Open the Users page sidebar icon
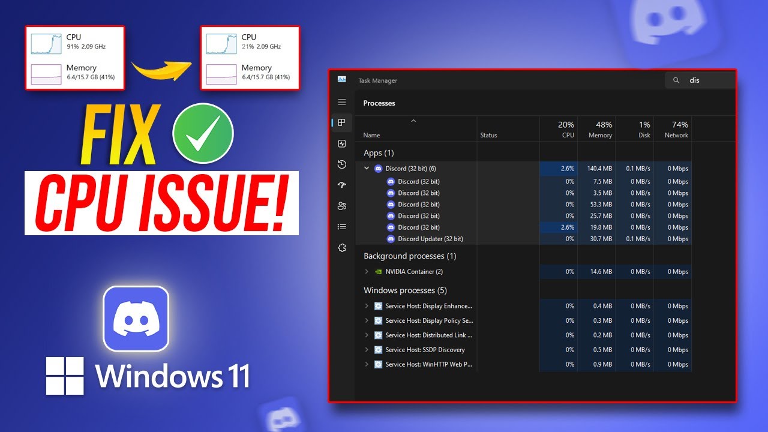Viewport: 768px width, 432px height. 342,206
